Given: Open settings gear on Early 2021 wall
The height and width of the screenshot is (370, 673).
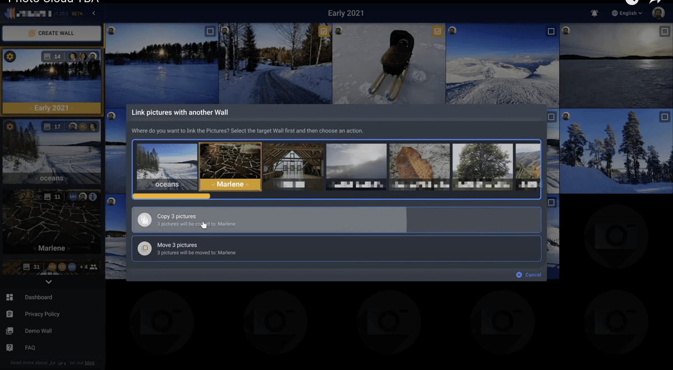Looking at the screenshot, I should pyautogui.click(x=10, y=57).
